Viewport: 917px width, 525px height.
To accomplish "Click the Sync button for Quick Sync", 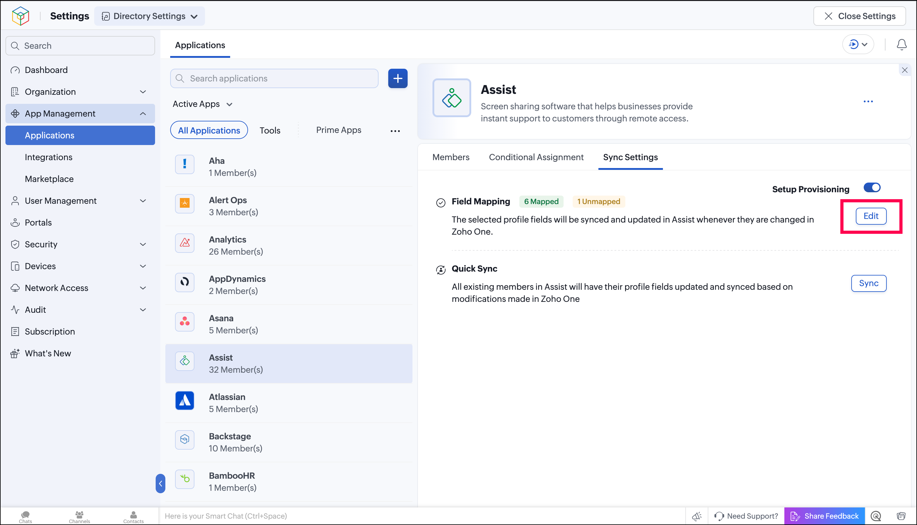I will tap(869, 283).
